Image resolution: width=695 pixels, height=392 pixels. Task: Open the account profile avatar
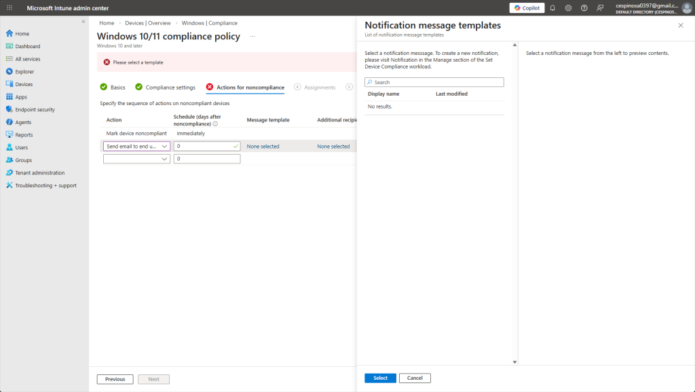[686, 8]
